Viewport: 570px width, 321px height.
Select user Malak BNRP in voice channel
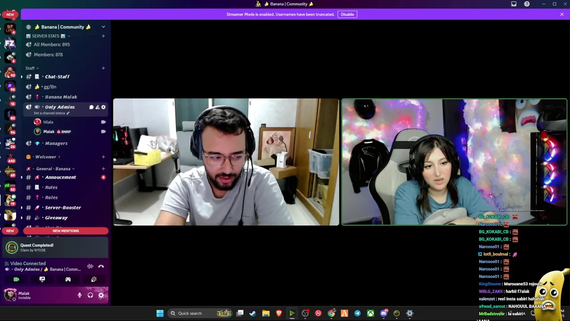(x=69, y=132)
